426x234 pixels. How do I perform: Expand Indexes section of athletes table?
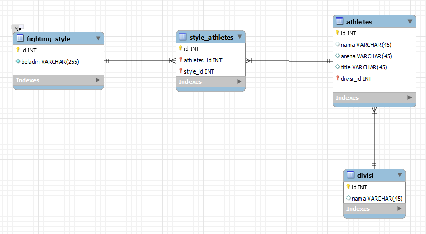(409, 97)
